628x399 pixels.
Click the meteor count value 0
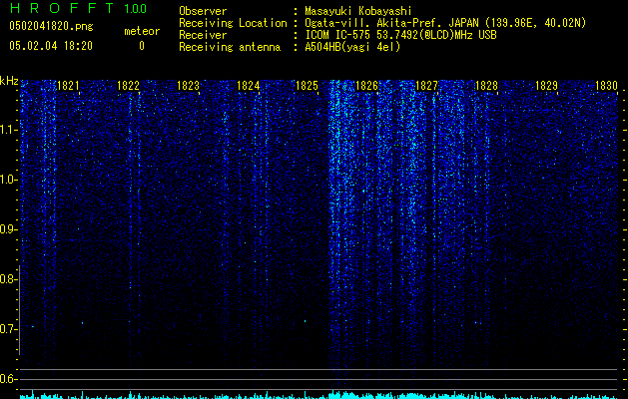142,46
